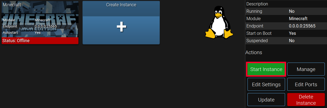The image size is (327, 108).
Task: Click the Create Instance header text
Action: click(x=121, y=5)
